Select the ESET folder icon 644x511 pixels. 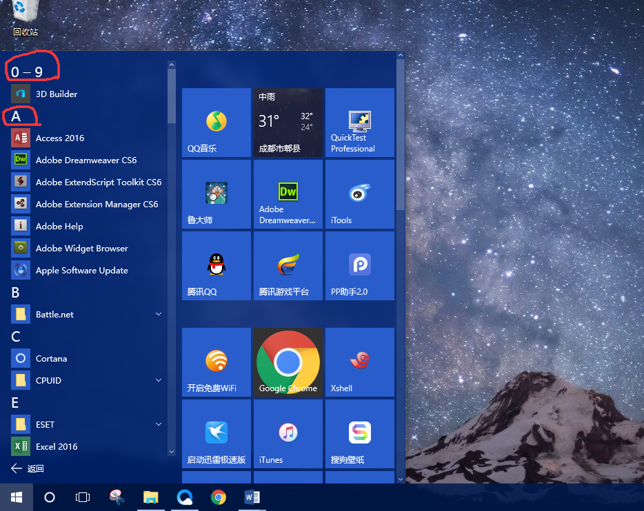[x=21, y=424]
